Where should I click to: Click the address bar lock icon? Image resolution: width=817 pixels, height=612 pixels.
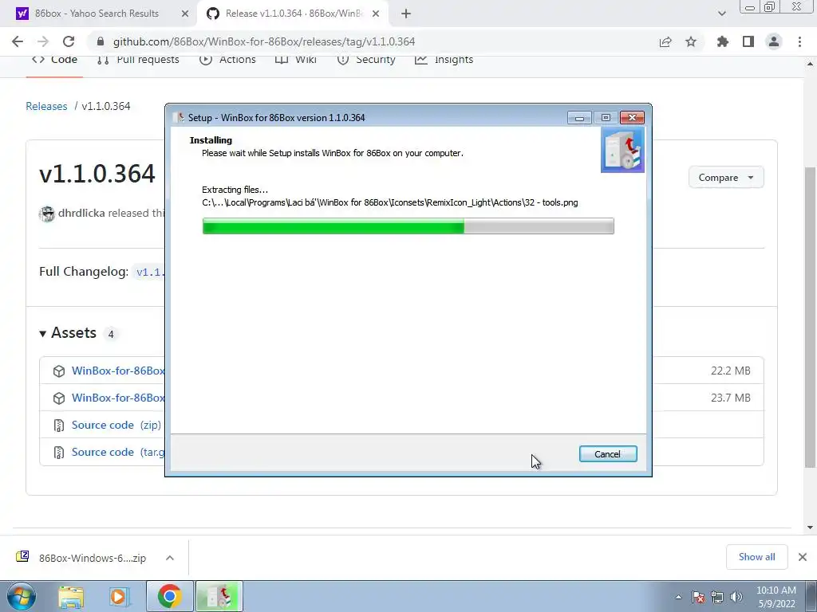coord(101,41)
